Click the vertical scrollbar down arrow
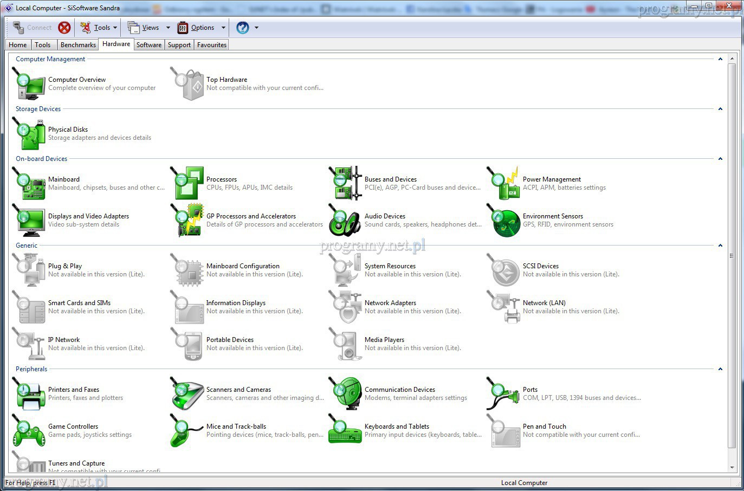 [732, 467]
